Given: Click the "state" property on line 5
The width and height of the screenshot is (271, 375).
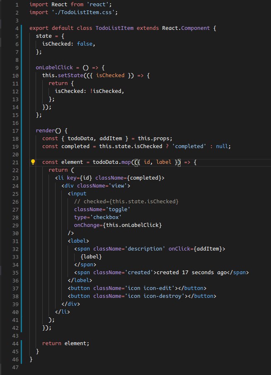Looking at the screenshot, I should (x=44, y=36).
